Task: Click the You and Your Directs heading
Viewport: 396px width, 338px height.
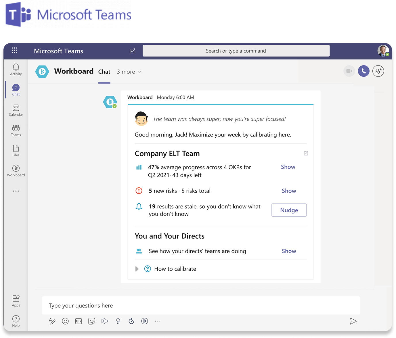Action: click(x=170, y=236)
